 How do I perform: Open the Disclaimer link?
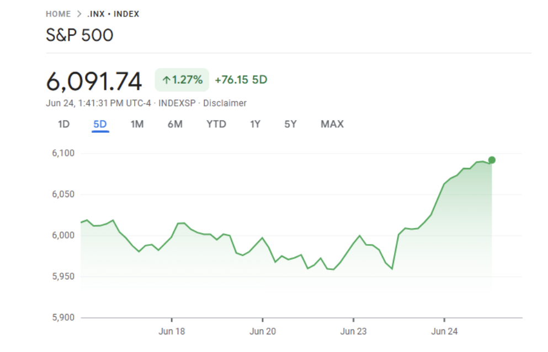225,103
